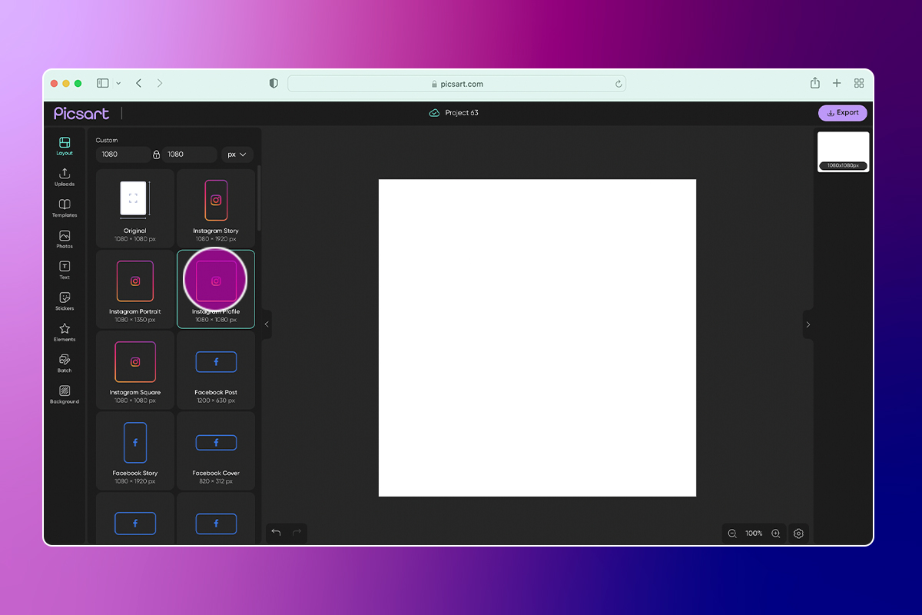Open the Batch editing tool

pos(65,363)
